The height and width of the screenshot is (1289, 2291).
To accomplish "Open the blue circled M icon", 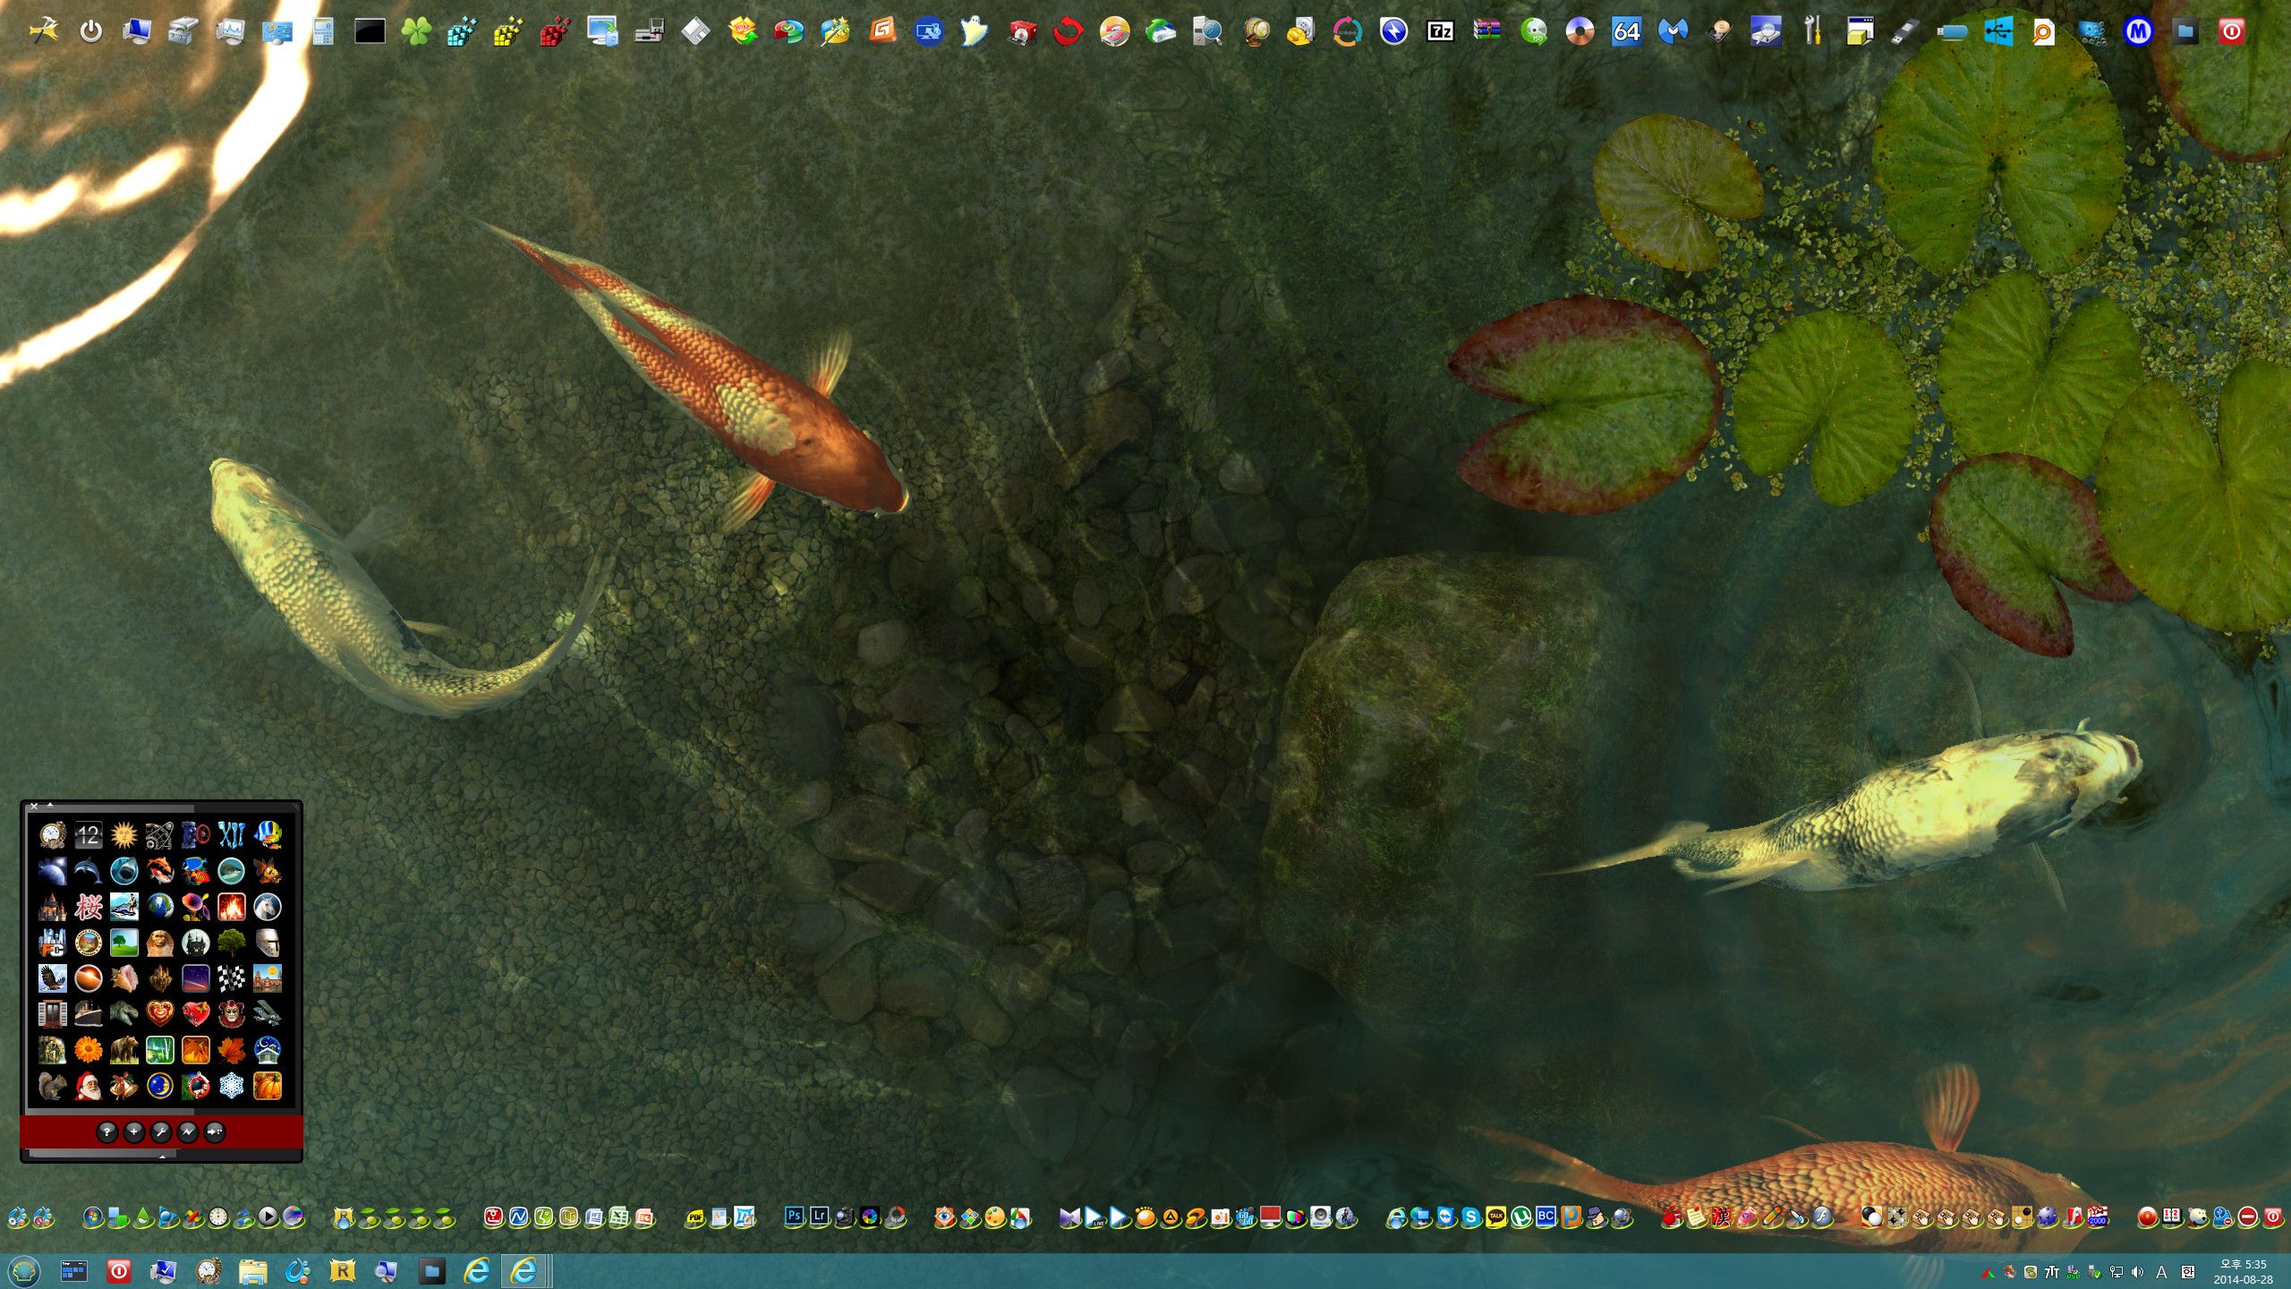I will pos(2138,31).
